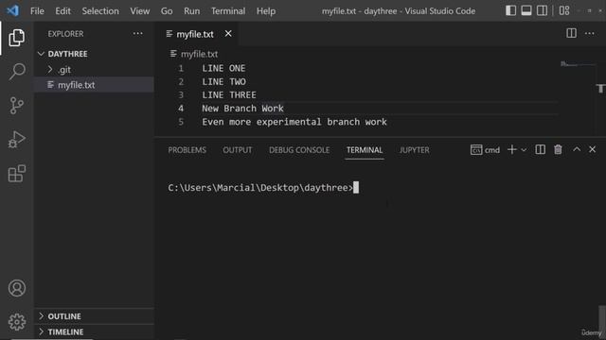Open the Edit menu

(62, 10)
